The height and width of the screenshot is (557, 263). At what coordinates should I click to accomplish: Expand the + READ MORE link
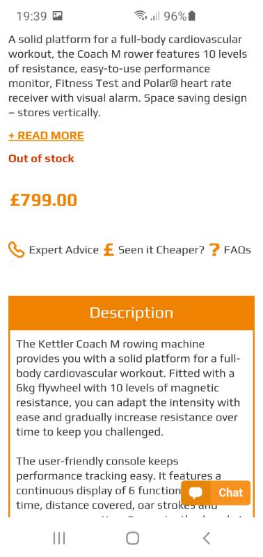46,135
